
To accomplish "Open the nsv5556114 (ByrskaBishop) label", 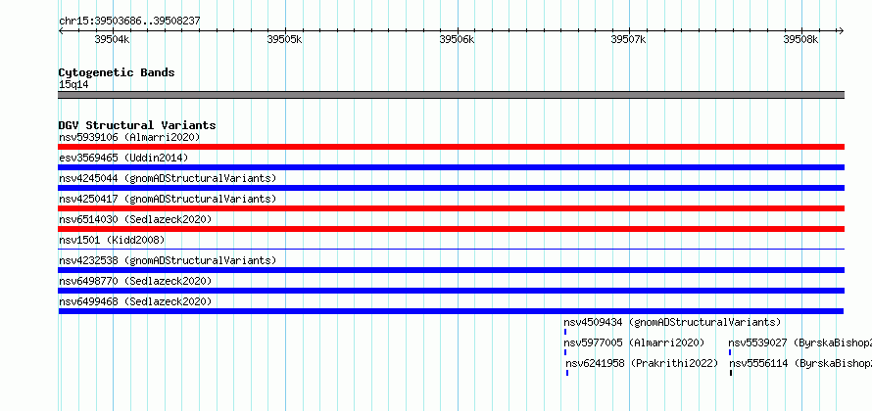I will [x=800, y=363].
